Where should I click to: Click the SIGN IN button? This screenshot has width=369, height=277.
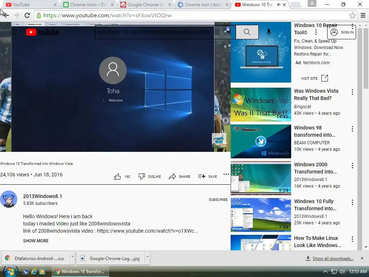(x=342, y=32)
